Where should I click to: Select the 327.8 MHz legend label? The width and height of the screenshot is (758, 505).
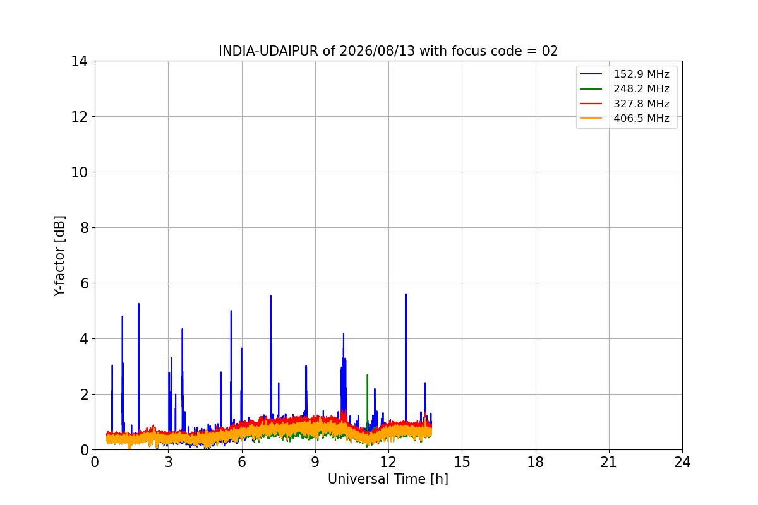click(x=641, y=104)
